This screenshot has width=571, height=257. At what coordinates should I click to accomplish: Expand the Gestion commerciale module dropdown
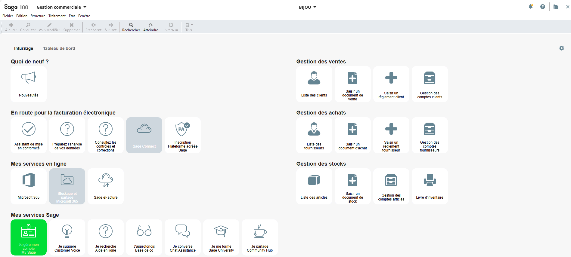click(61, 7)
